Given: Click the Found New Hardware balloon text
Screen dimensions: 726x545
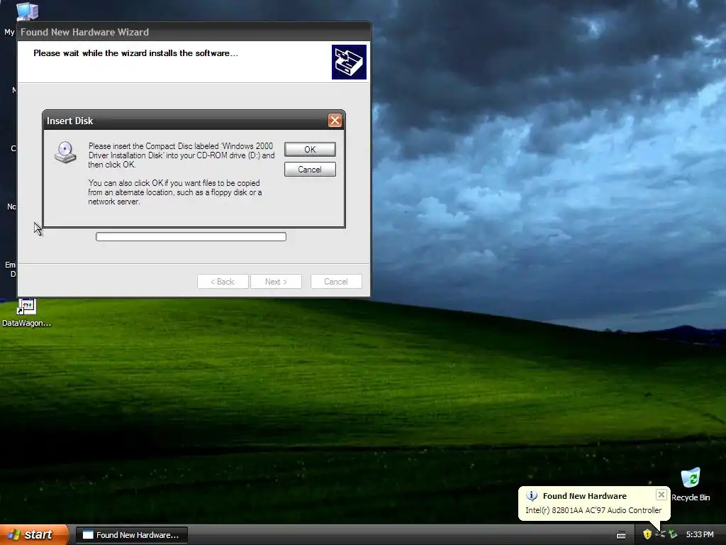Looking at the screenshot, I should click(x=584, y=496).
